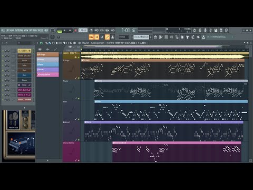Select the playlist delete tool

(x=53, y=43)
